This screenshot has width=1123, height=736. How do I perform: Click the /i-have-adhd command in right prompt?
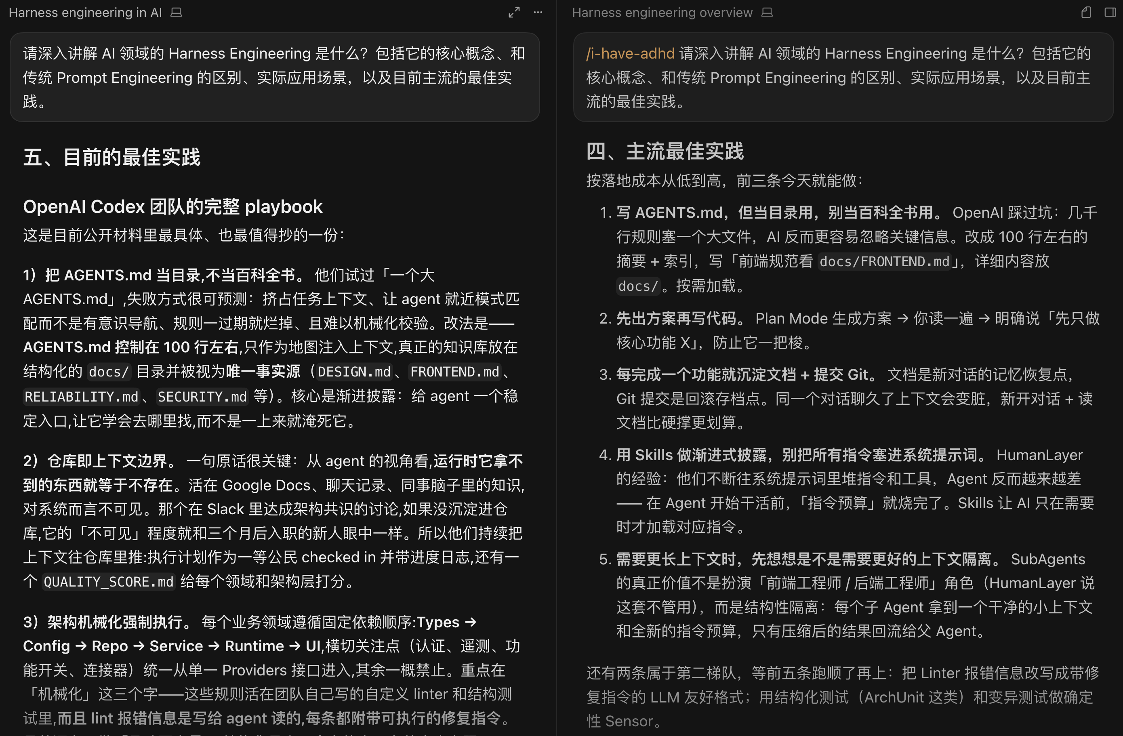pyautogui.click(x=631, y=53)
